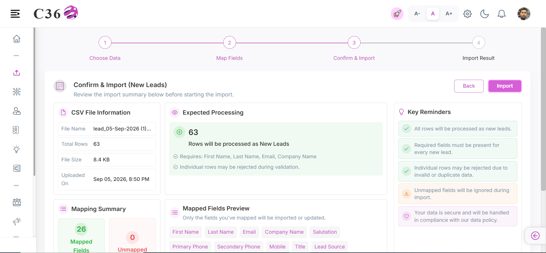This screenshot has width=546, height=253.
Task: Go to step 1 circle
Action: coord(105,43)
